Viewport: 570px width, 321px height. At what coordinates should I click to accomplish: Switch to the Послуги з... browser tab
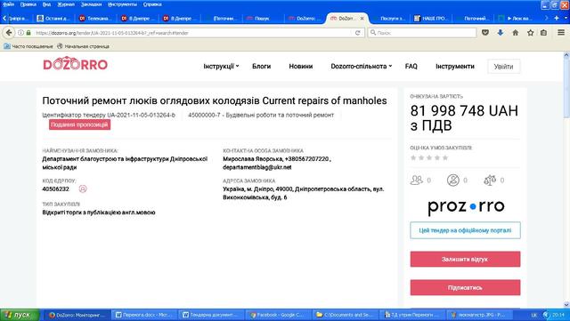point(390,18)
